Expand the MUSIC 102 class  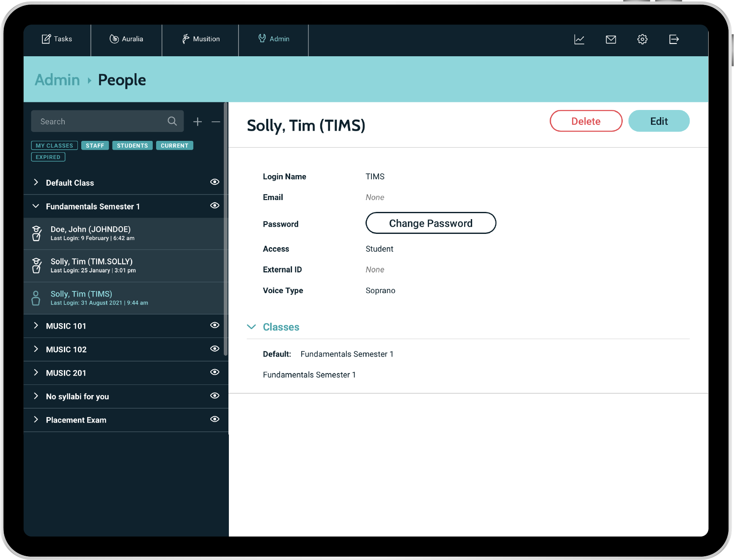tap(36, 349)
